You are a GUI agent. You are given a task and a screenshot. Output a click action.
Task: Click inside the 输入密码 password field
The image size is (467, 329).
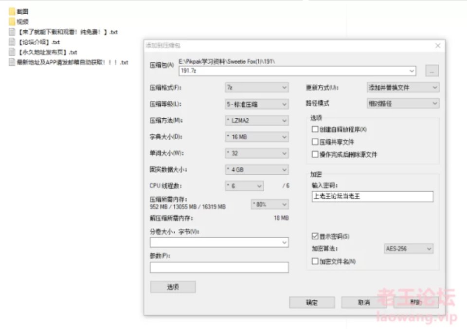(372, 197)
